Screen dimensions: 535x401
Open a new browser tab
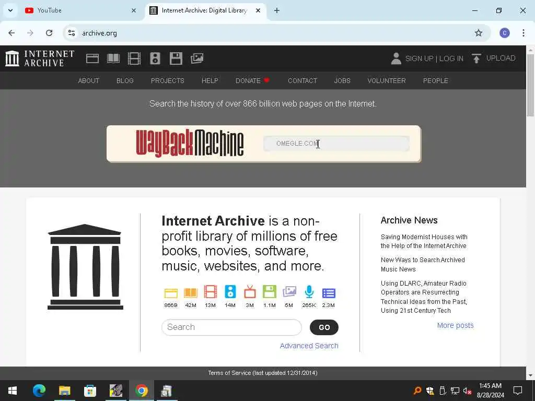(277, 10)
